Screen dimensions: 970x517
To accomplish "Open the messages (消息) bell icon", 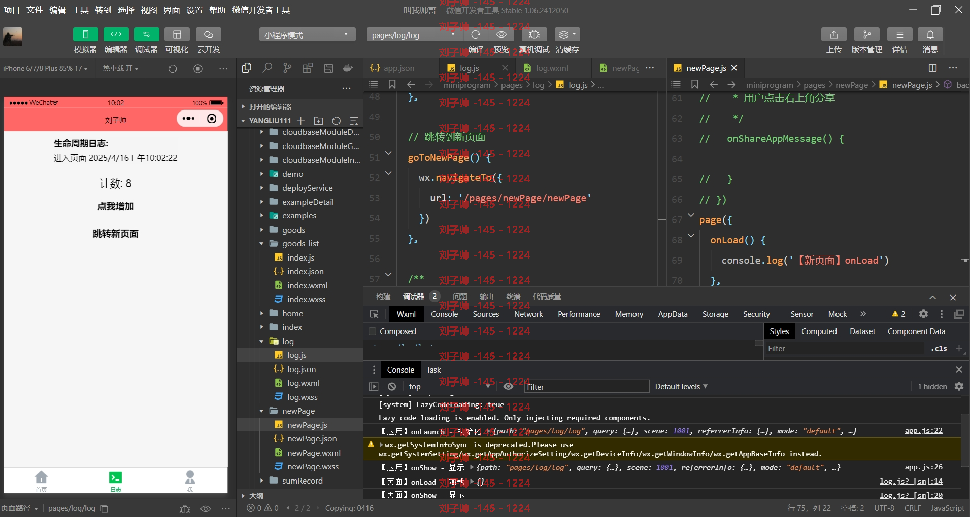I will [x=930, y=34].
